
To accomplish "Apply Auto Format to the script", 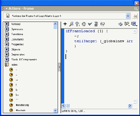I will 96,24.
